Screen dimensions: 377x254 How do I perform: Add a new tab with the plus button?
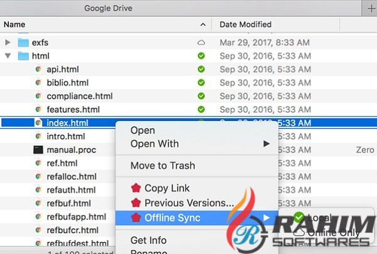tap(371, 9)
